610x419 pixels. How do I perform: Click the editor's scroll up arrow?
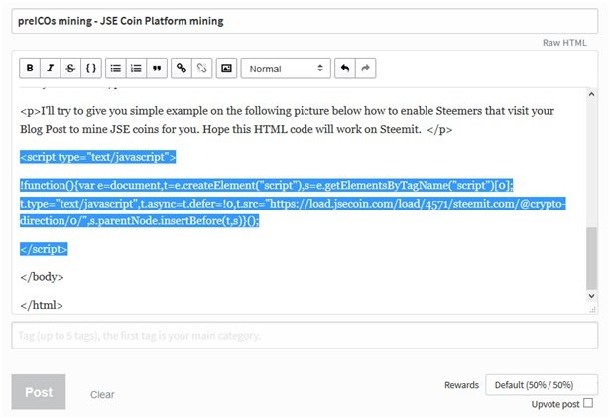coord(591,94)
